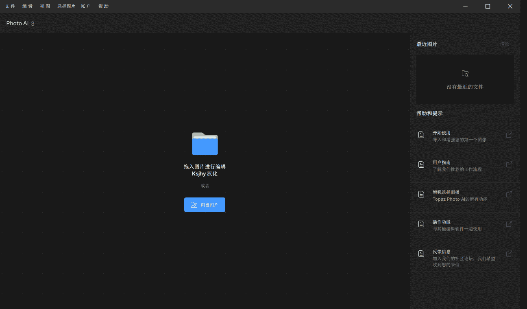Open the 帐户 menu
This screenshot has width=527, height=309.
click(x=86, y=6)
